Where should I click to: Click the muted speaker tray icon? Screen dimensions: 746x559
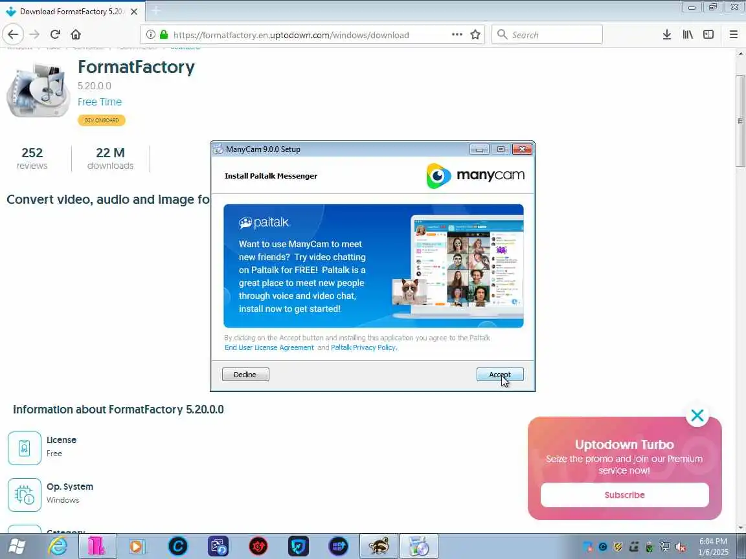click(681, 547)
